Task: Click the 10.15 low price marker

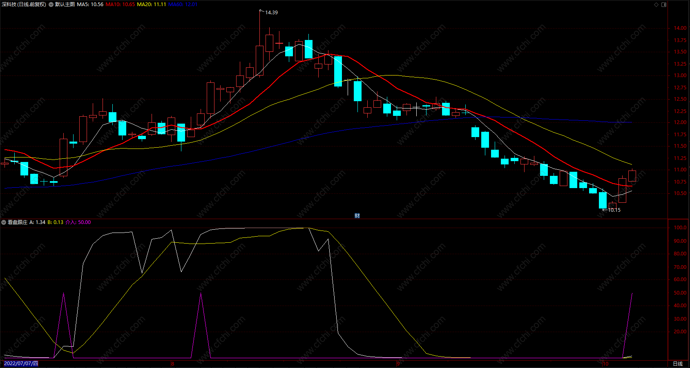Action: pos(614,210)
